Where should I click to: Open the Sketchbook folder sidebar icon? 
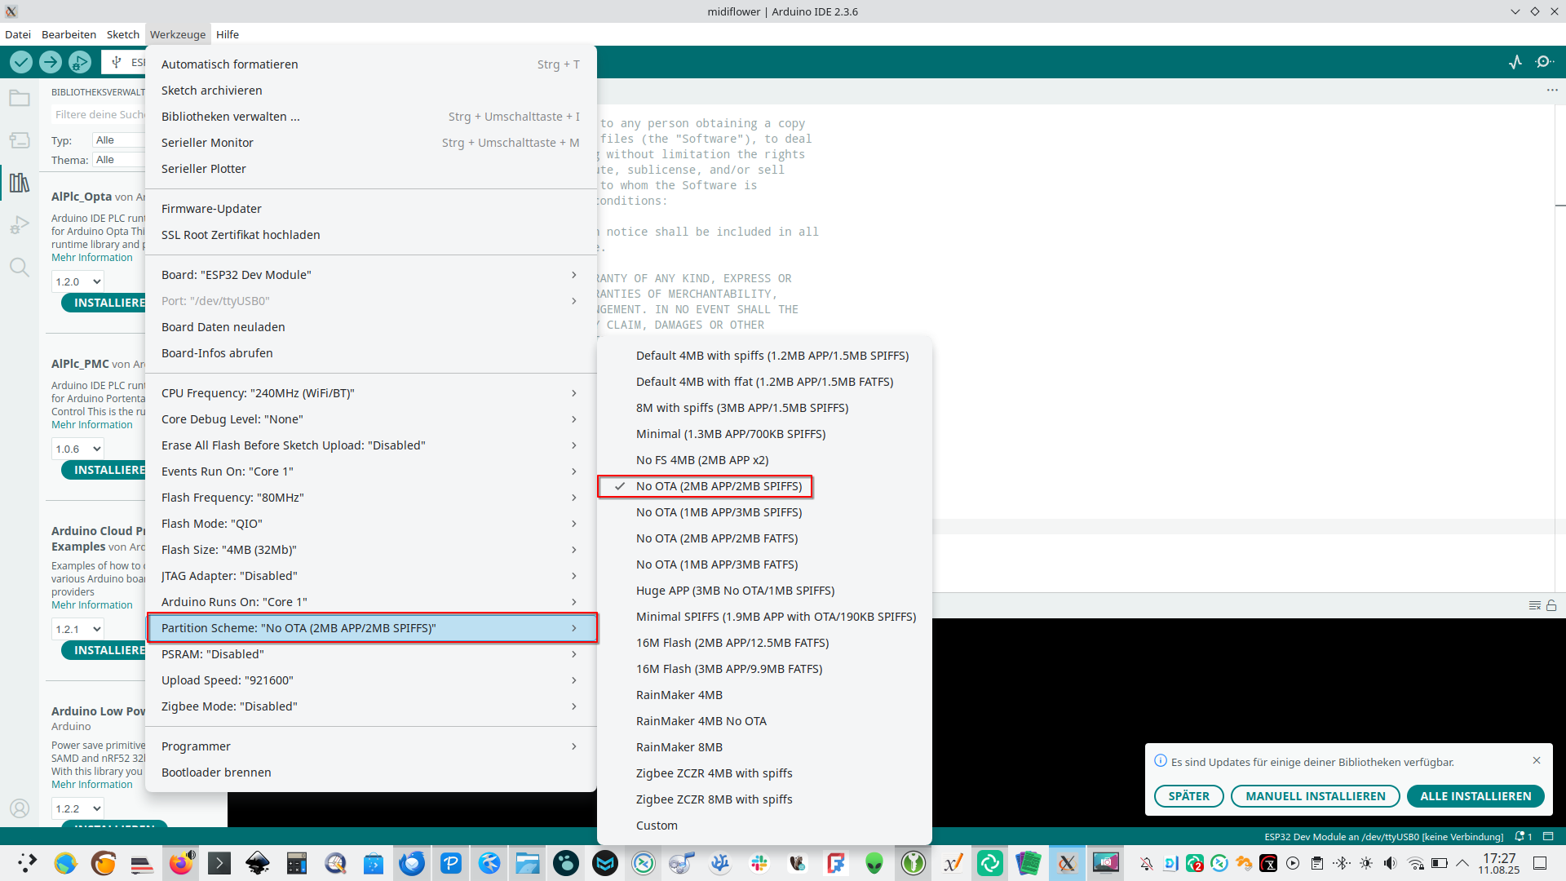[x=20, y=99]
